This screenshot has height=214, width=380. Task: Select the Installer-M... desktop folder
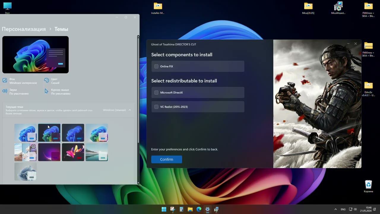pyautogui.click(x=158, y=8)
